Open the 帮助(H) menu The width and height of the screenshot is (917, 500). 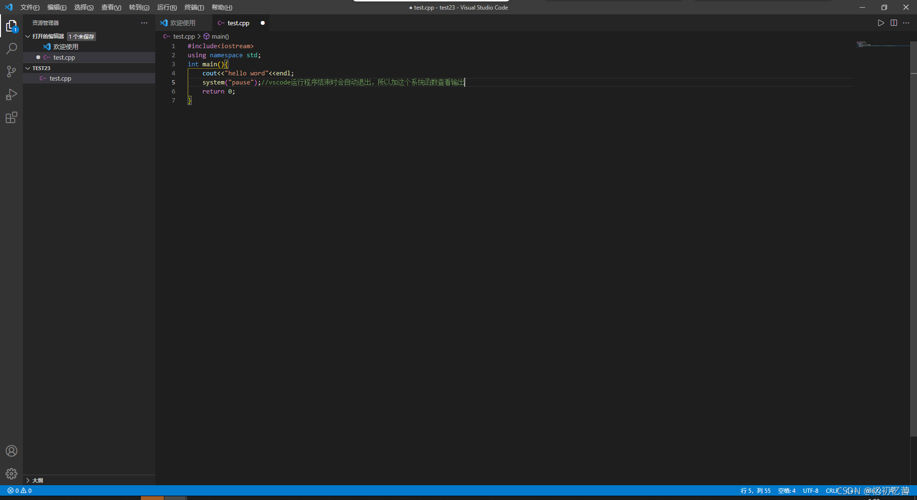click(x=222, y=7)
